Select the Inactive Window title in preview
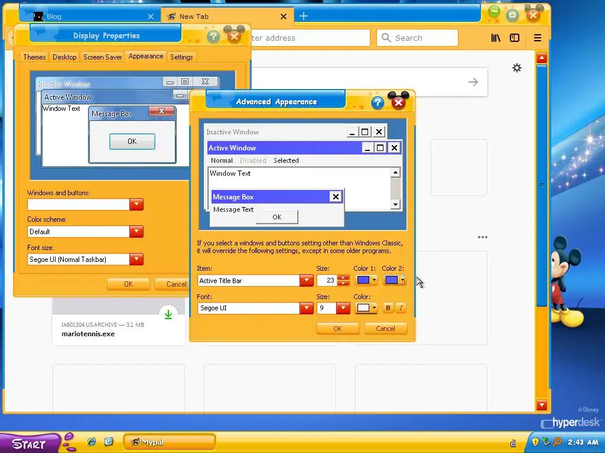This screenshot has width=605, height=453. tap(233, 132)
